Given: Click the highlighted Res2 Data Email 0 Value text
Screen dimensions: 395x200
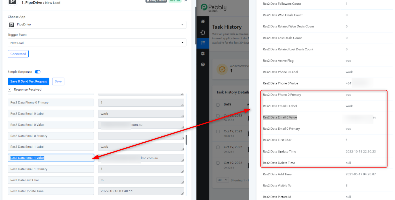Looking at the screenshot, I should point(280,117).
